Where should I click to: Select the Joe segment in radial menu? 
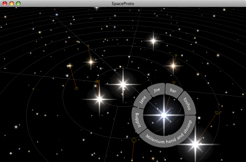pyautogui.click(x=157, y=90)
